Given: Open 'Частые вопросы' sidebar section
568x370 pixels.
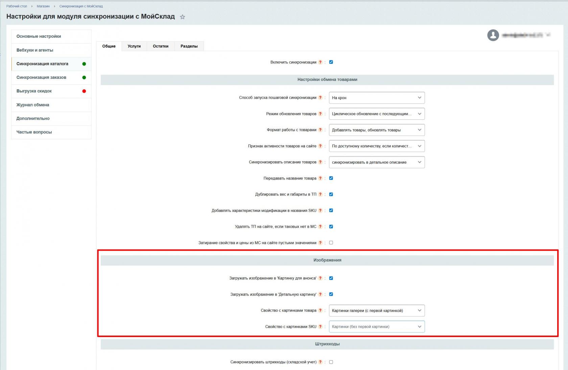Looking at the screenshot, I should tap(51, 132).
